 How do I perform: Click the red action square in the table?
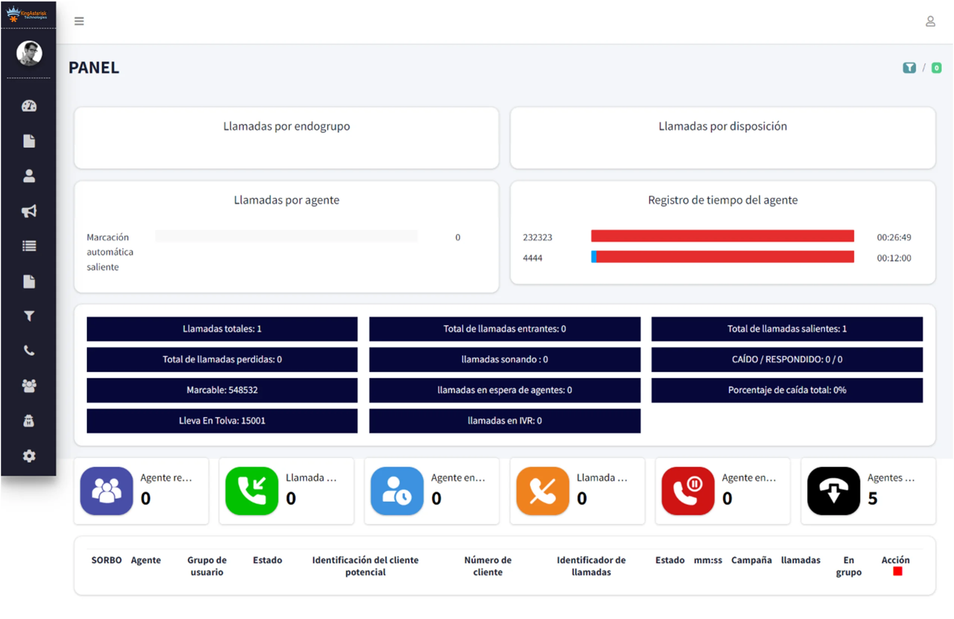point(898,572)
